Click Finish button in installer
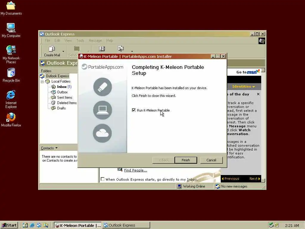Viewport: 305px width, 229px height. click(186, 160)
